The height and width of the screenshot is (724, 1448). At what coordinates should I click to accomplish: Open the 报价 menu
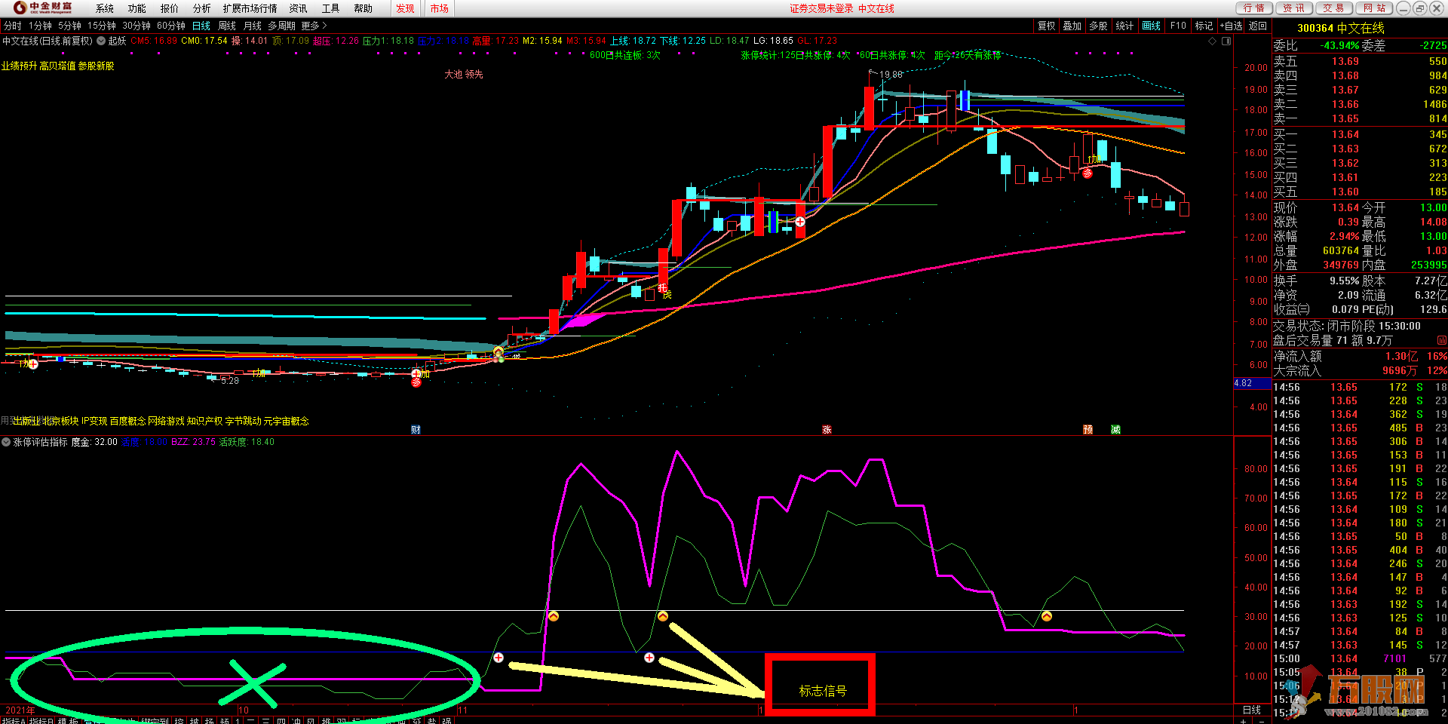(x=170, y=8)
